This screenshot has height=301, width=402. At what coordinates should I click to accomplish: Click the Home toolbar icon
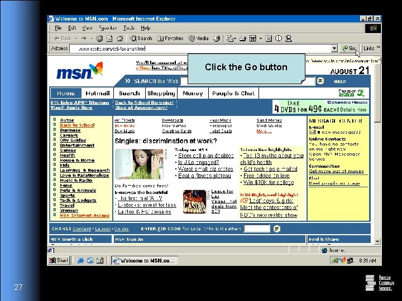coord(119,38)
